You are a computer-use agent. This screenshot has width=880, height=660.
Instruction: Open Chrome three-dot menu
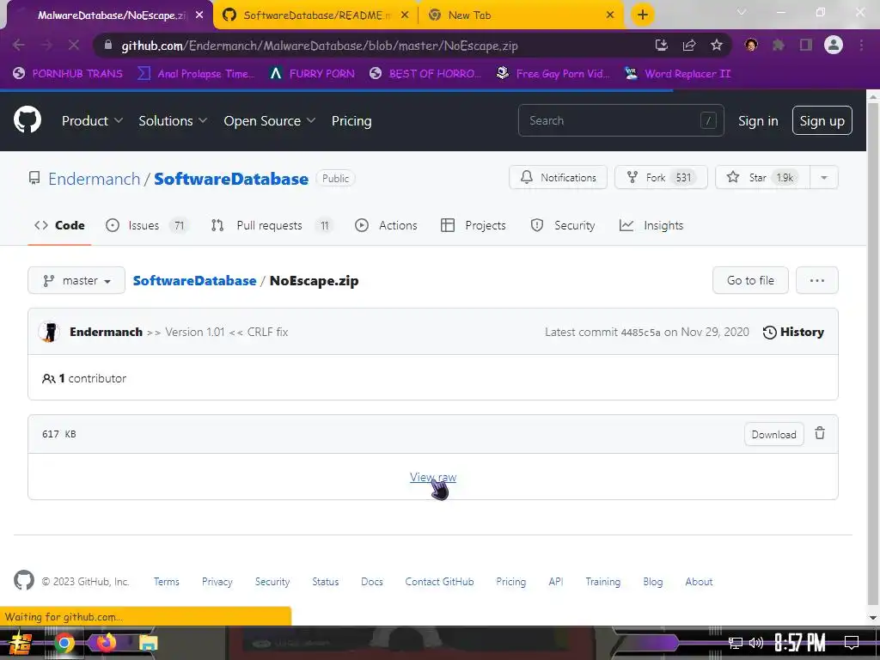click(861, 45)
